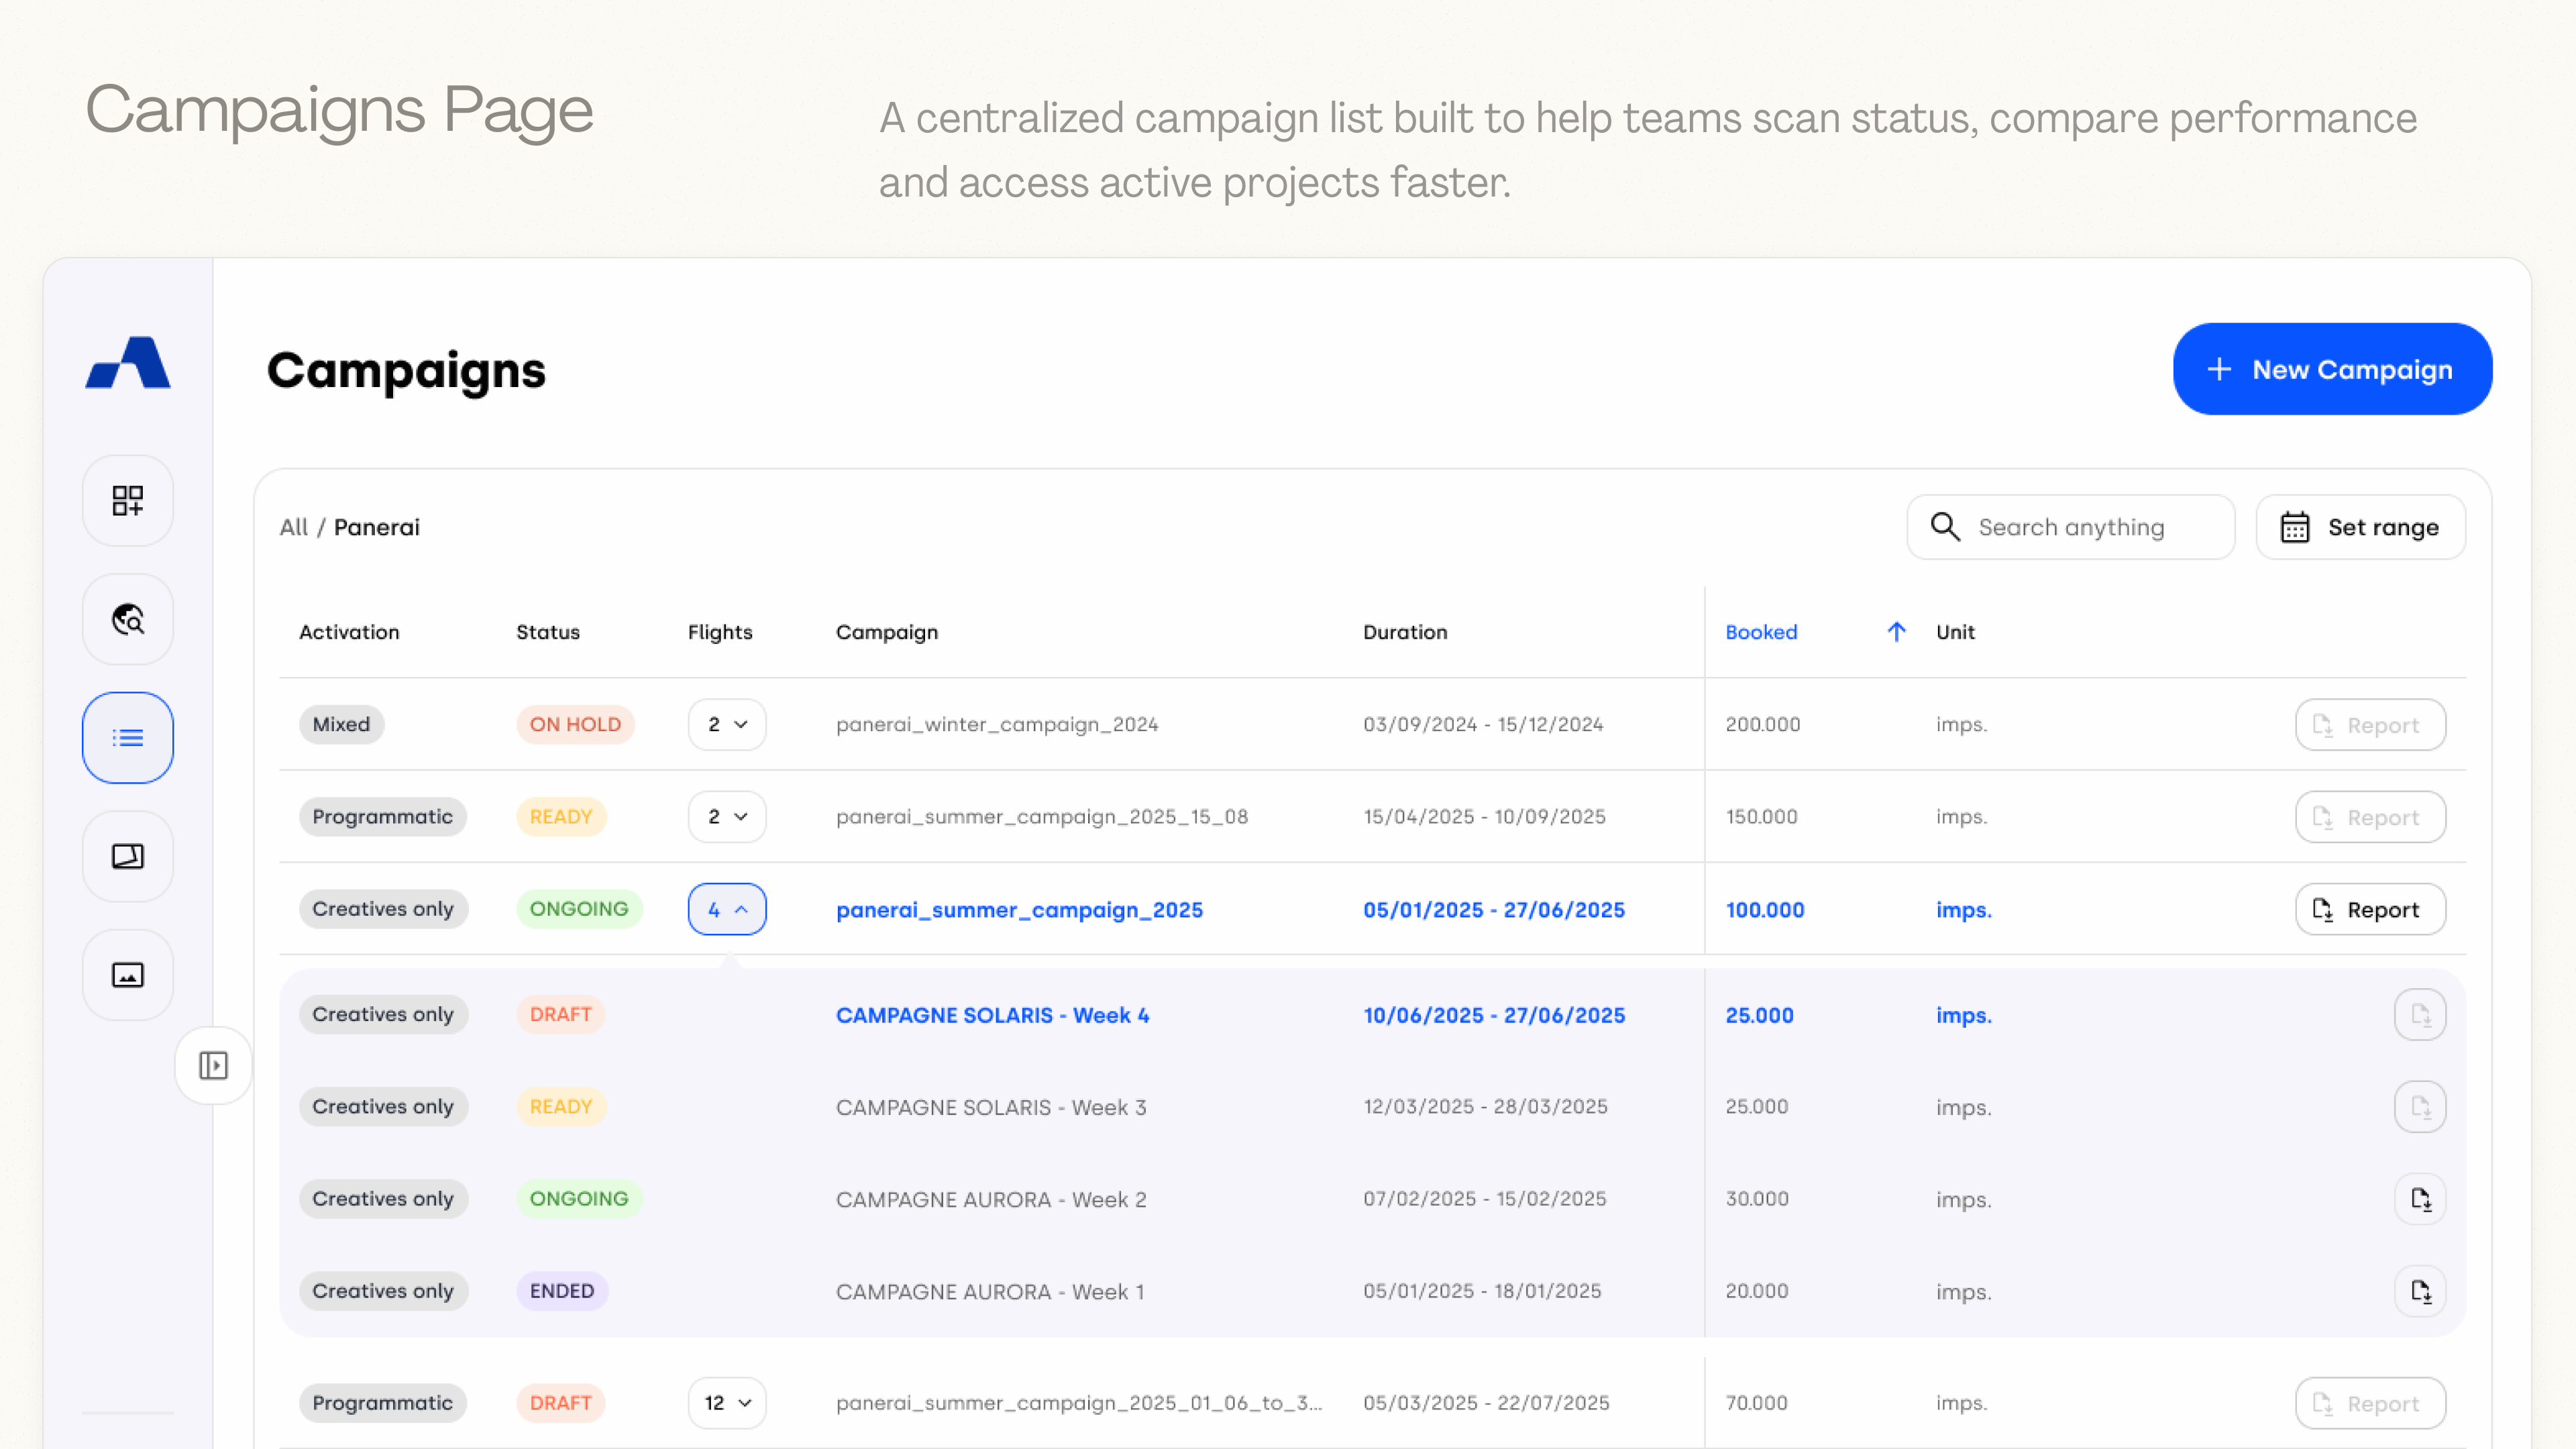2576x1449 pixels.
Task: Open the Set range button
Action: (x=2360, y=527)
